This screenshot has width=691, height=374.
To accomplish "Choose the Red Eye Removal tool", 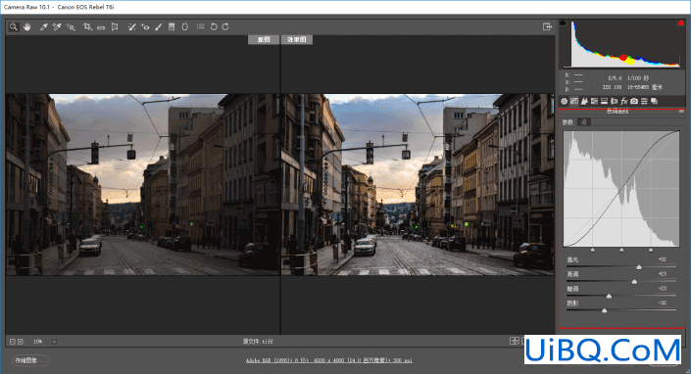I will click(145, 26).
